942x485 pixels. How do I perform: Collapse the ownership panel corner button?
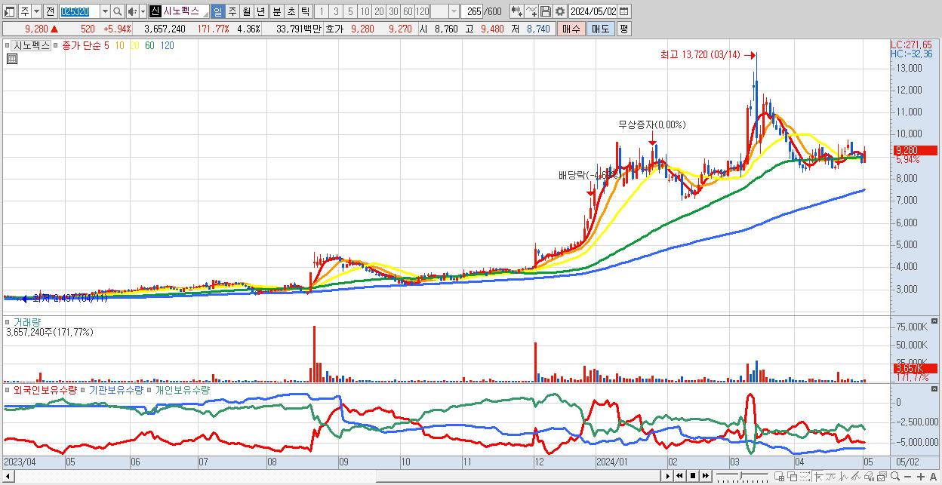point(935,389)
